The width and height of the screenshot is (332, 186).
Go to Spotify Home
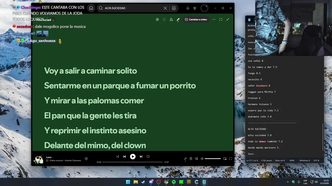tap(91, 8)
